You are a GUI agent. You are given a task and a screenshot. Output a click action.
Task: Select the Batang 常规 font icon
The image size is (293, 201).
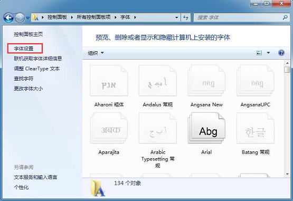pos(256,128)
